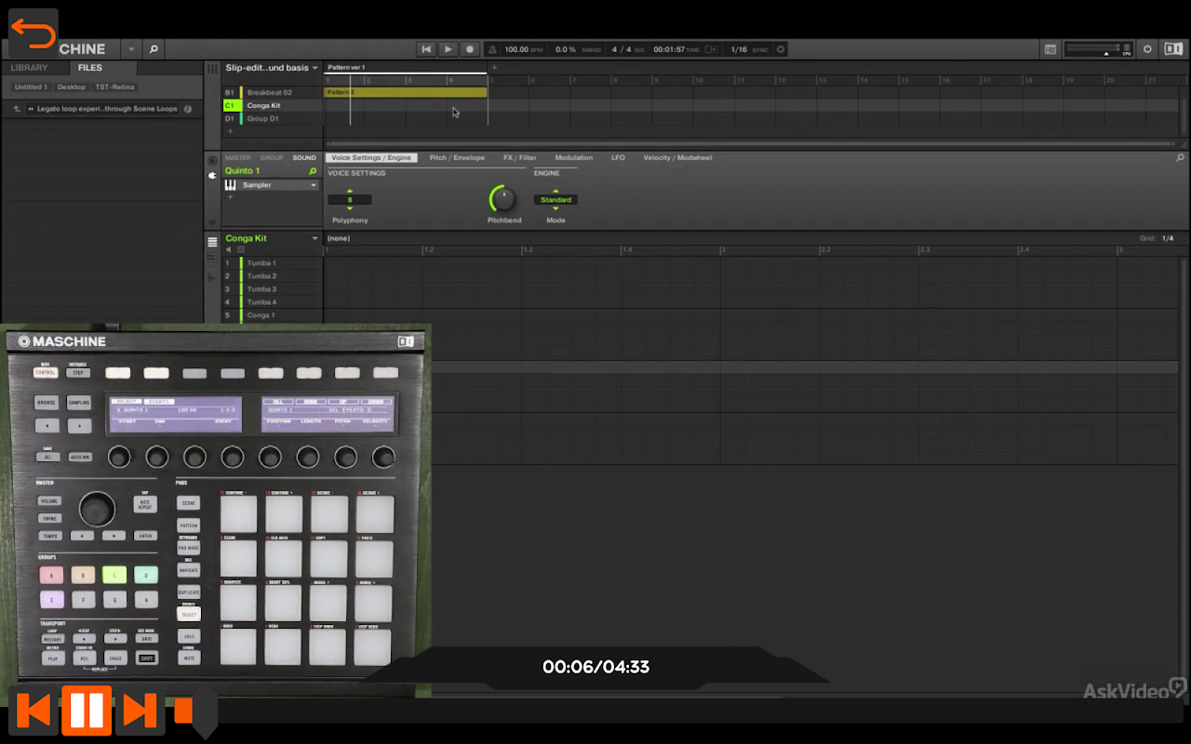Expand the Slip-edit project dropdown
This screenshot has width=1191, height=744.
point(314,68)
